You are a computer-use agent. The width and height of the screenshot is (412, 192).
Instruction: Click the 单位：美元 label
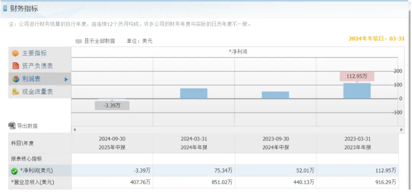click(x=139, y=41)
